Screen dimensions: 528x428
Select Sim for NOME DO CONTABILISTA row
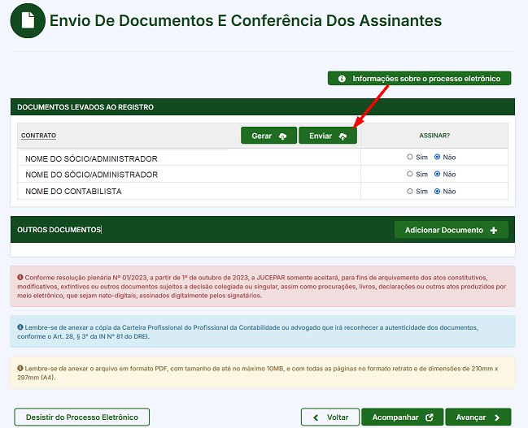409,192
